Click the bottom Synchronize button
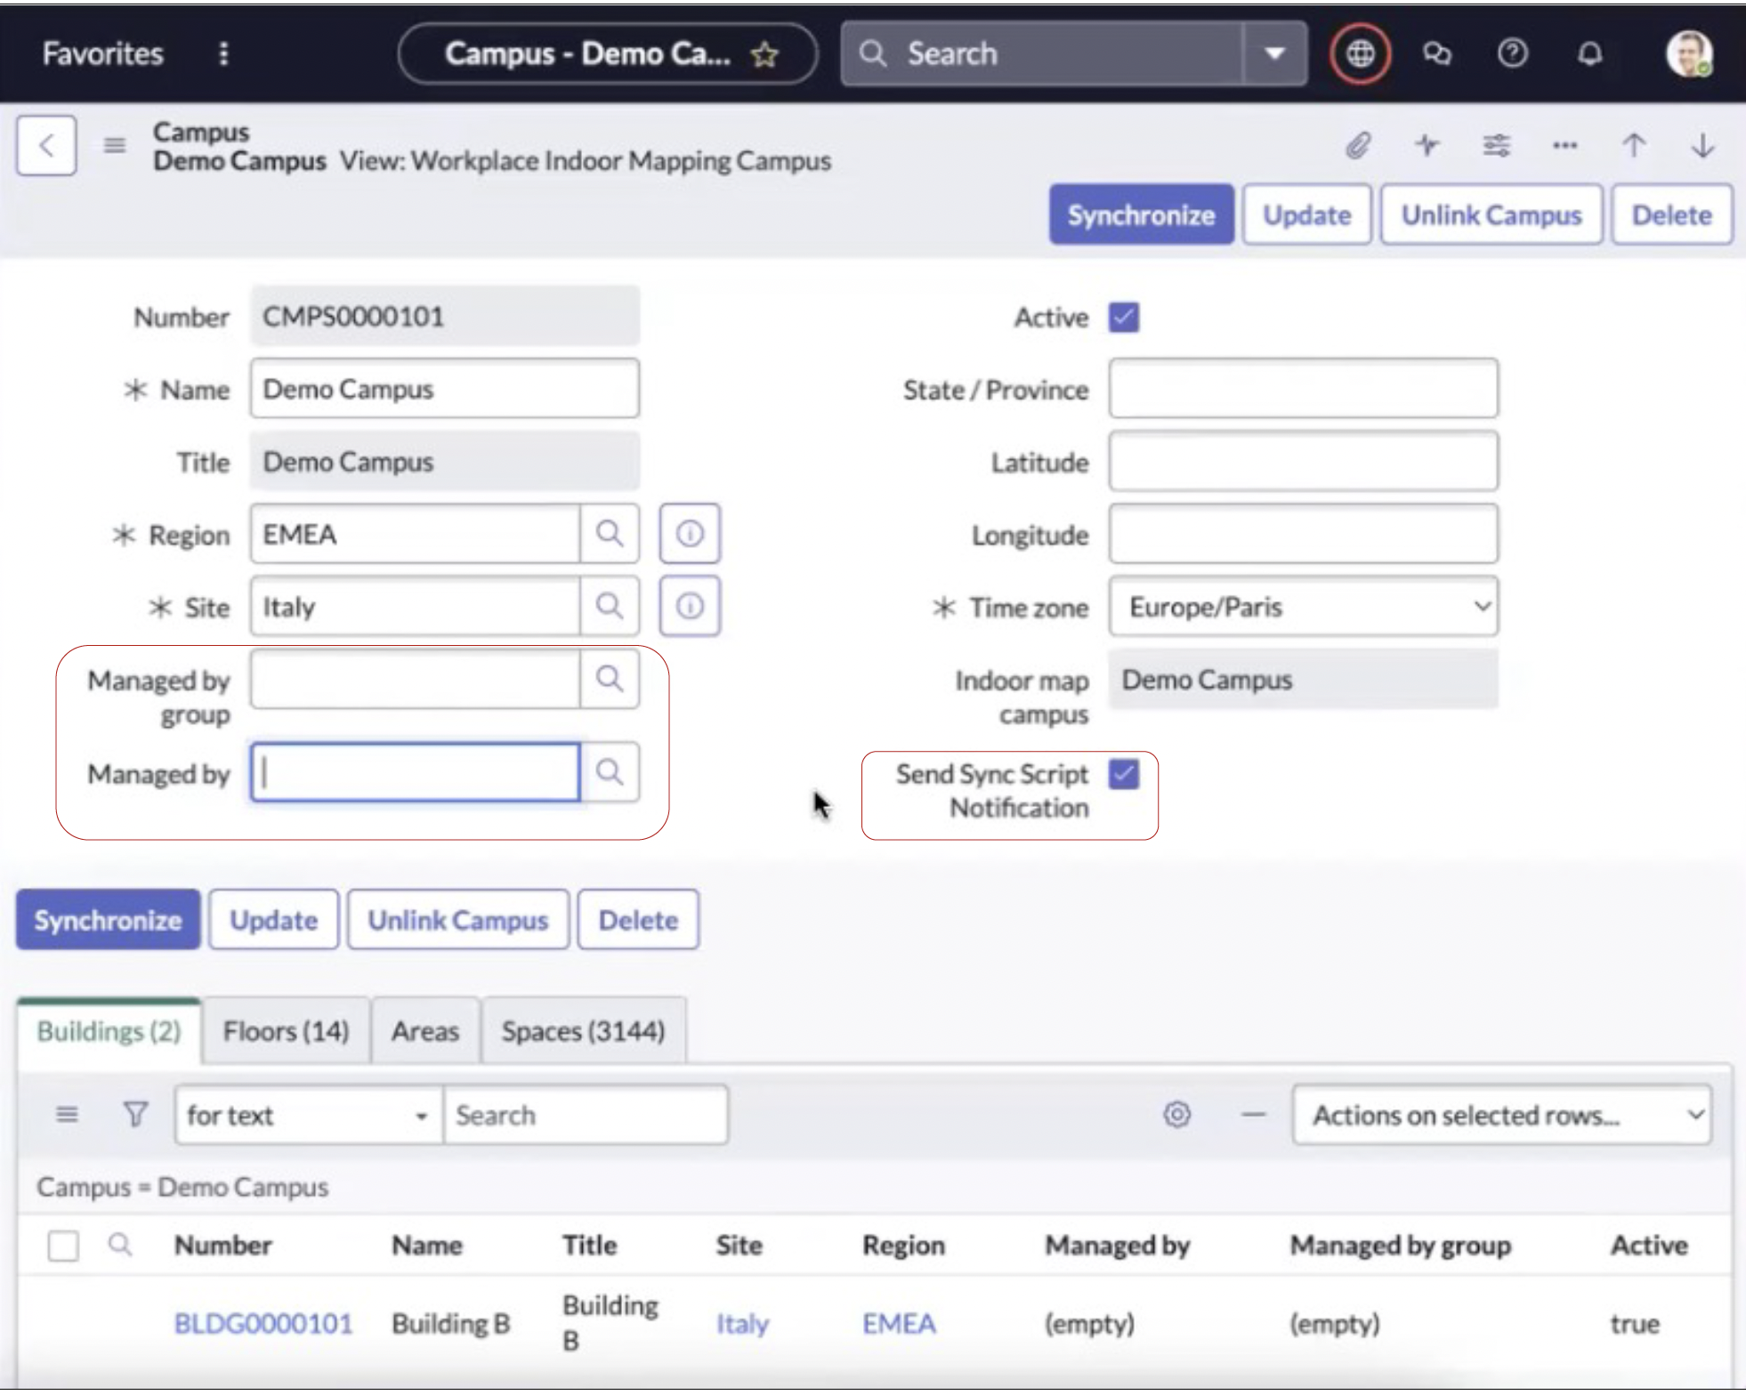Viewport: 1746px width, 1395px height. click(x=108, y=920)
